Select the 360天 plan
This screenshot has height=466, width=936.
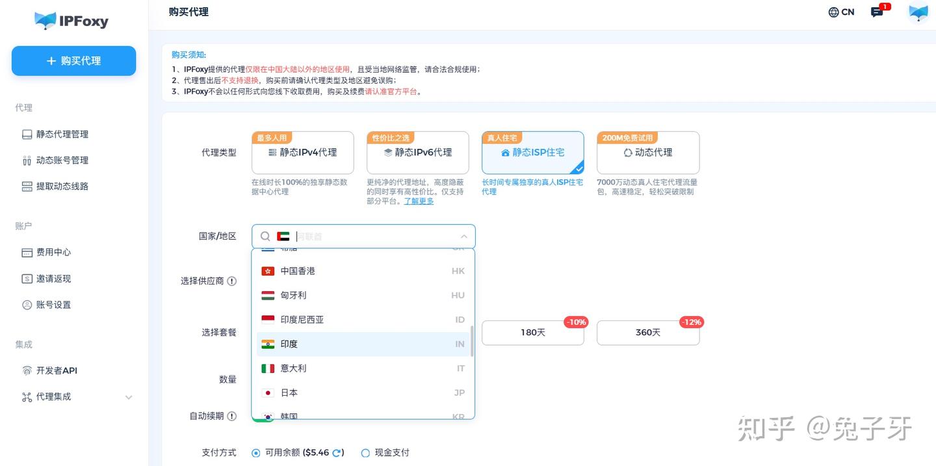648,332
